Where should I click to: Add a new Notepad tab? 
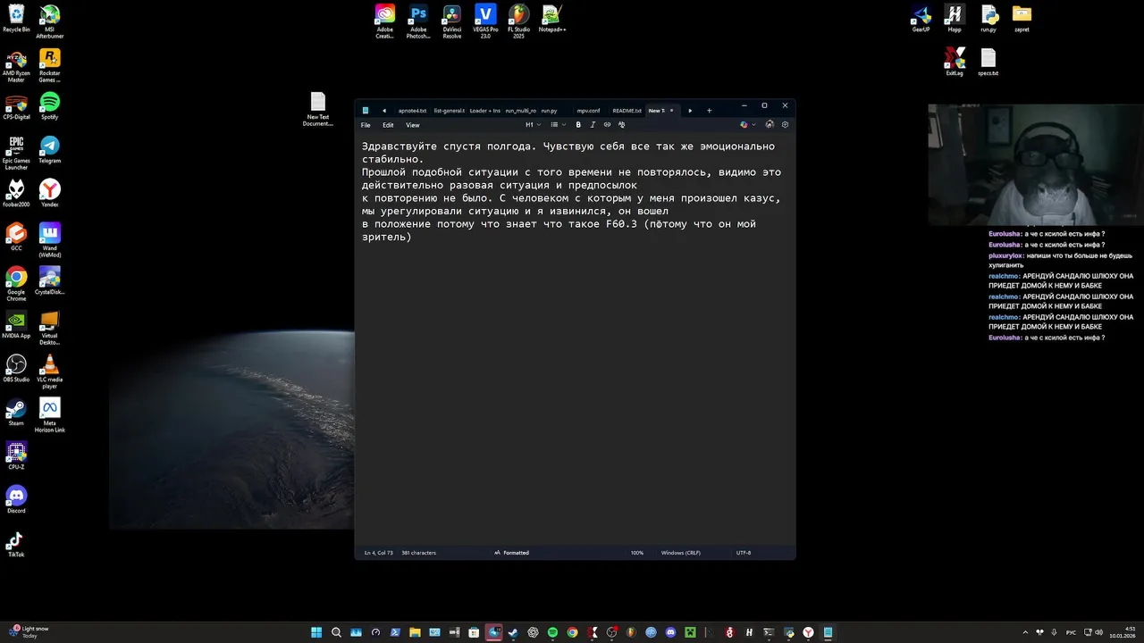tap(710, 111)
